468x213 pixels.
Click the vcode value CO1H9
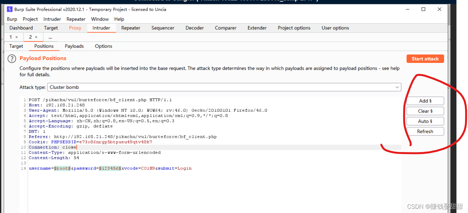(148, 168)
